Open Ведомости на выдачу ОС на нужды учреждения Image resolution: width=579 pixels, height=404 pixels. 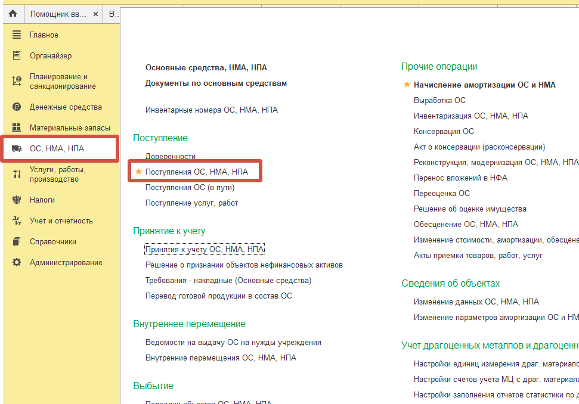point(233,343)
